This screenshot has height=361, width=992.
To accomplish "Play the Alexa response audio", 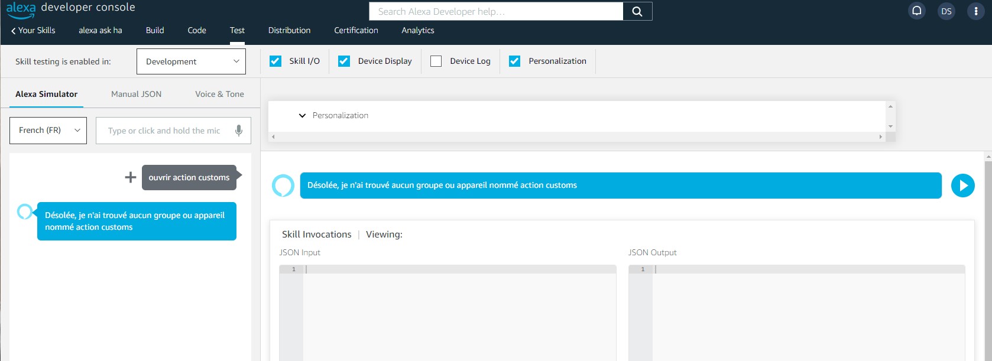I will tap(962, 186).
